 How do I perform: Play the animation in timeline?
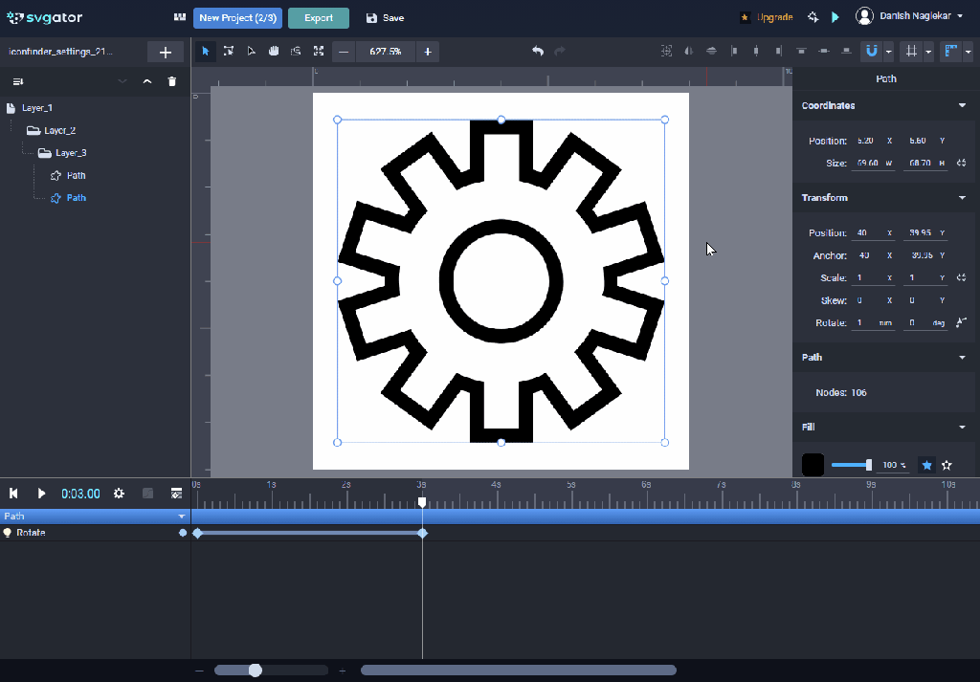point(41,494)
